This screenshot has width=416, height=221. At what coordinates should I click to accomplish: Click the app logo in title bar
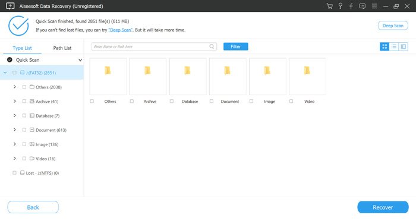[10, 6]
